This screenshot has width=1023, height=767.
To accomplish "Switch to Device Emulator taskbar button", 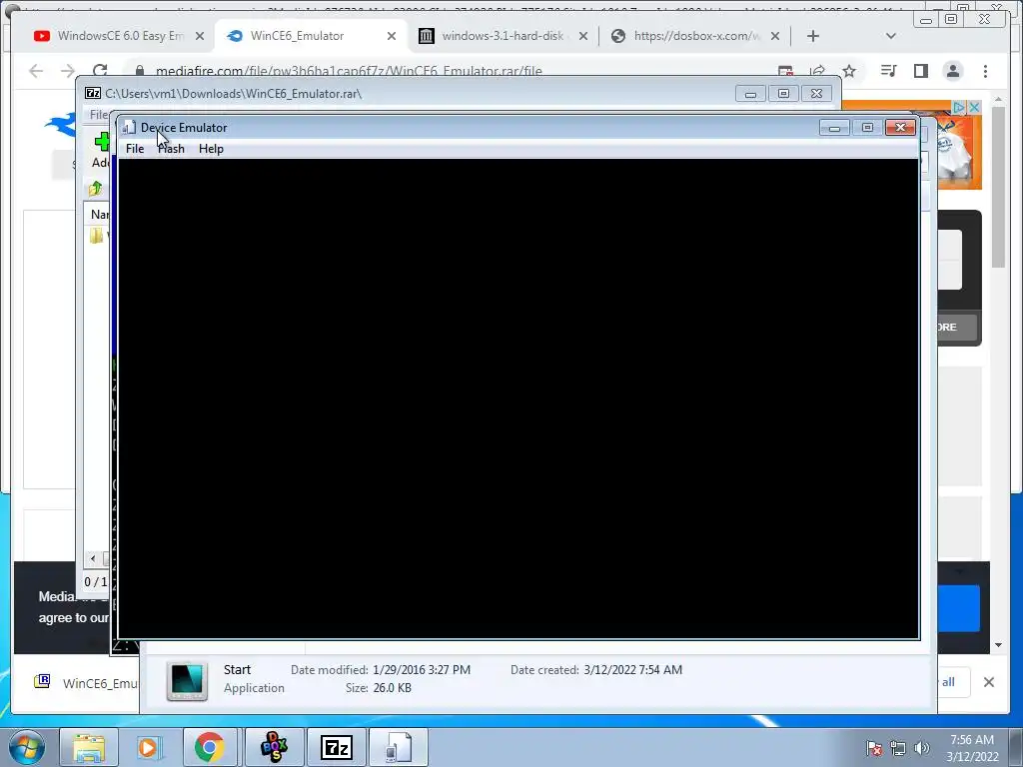I will (x=399, y=747).
